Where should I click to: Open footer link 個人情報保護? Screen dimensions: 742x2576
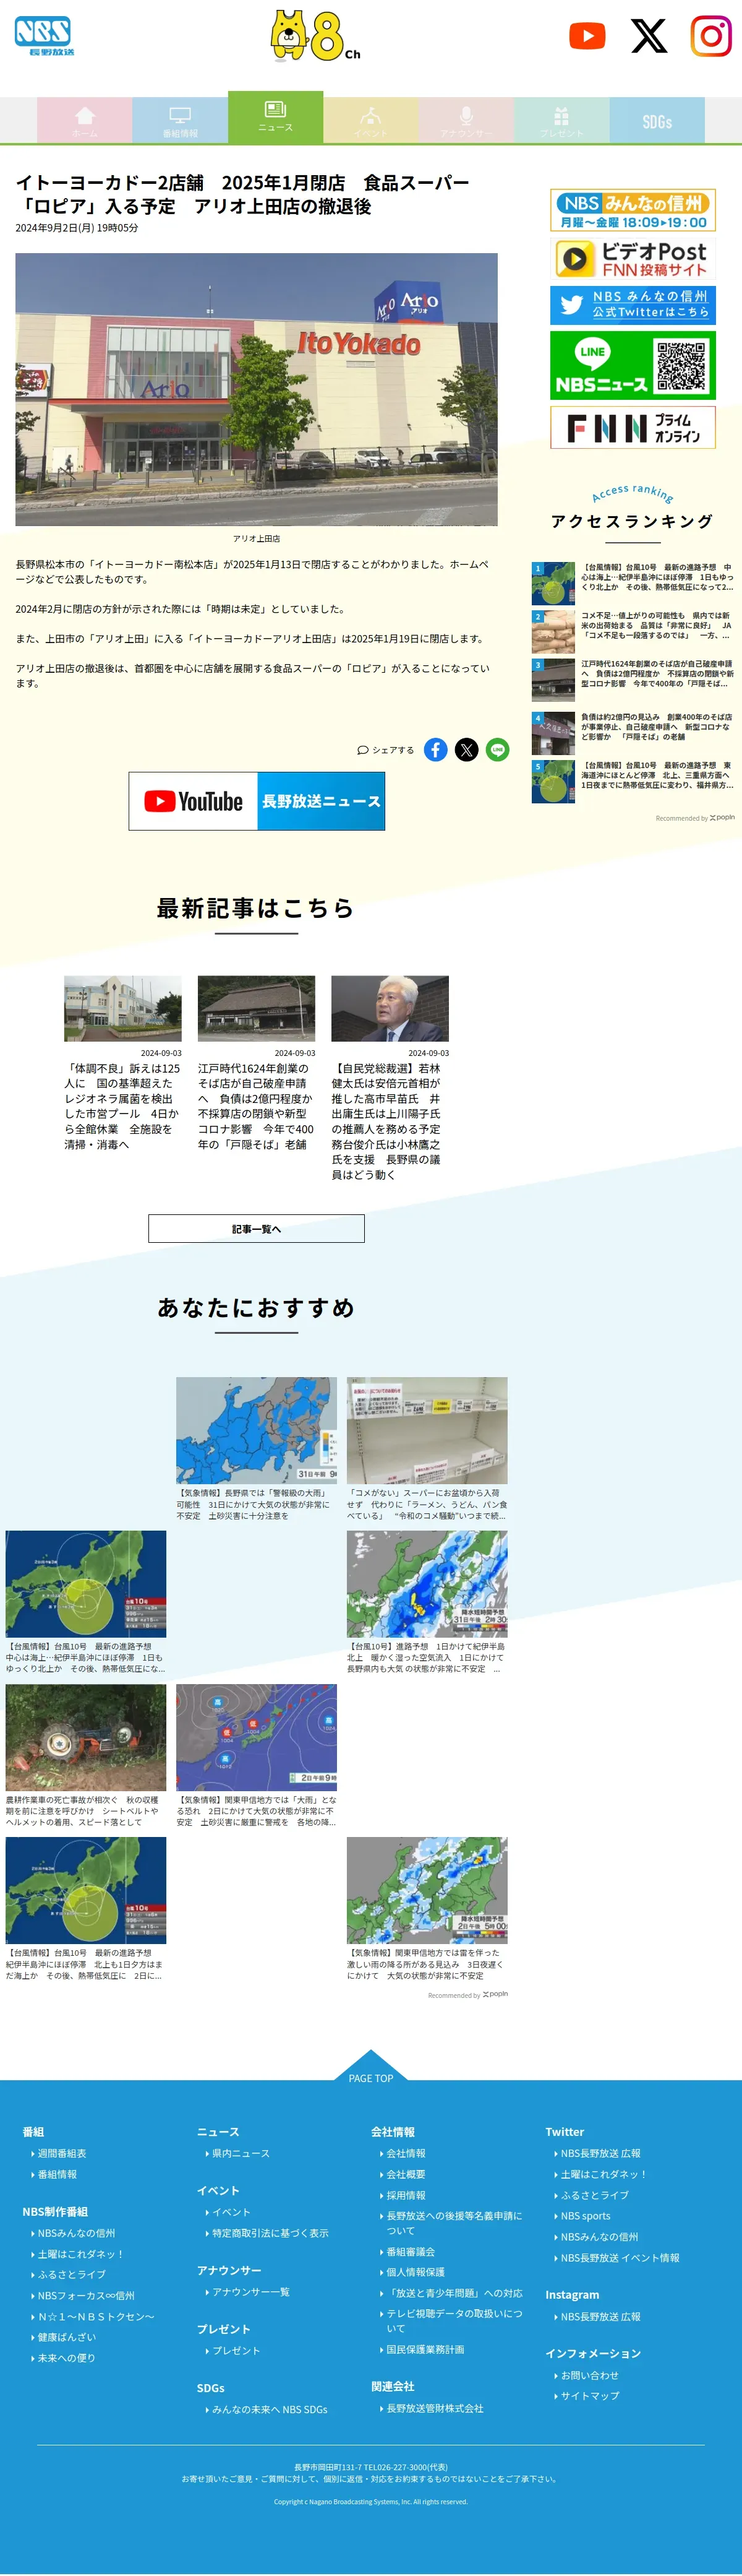(x=416, y=2272)
